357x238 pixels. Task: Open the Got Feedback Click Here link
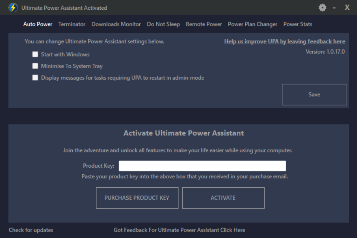tap(179, 230)
